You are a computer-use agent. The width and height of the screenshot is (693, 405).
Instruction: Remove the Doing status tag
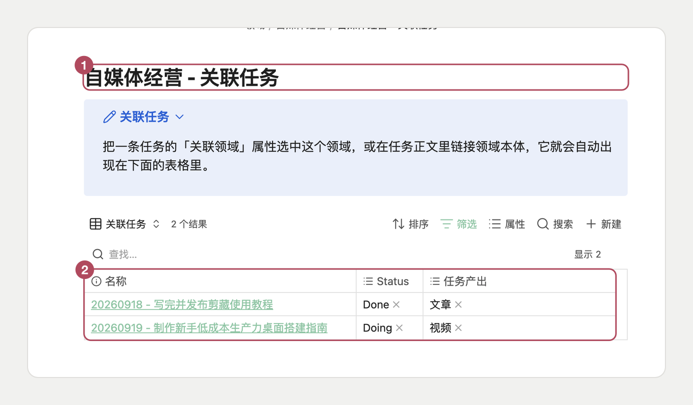pos(400,327)
